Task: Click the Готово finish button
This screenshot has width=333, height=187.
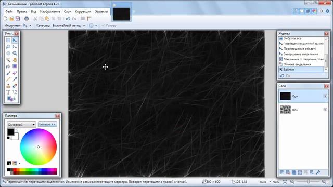Action: pos(109,25)
